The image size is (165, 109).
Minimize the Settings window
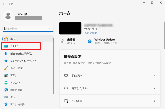pos(144,3)
